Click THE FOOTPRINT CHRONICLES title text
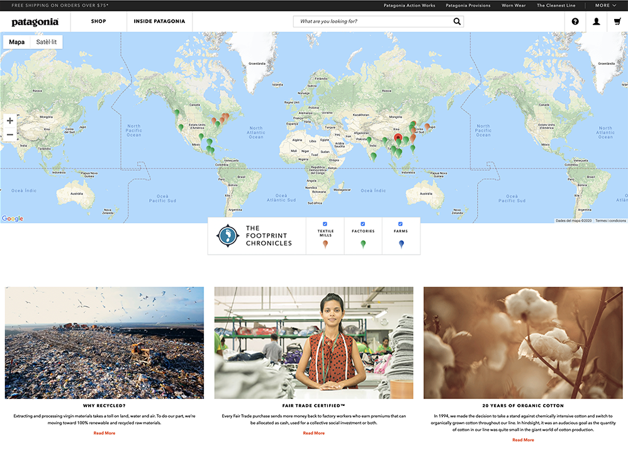The image size is (628, 455). click(269, 236)
